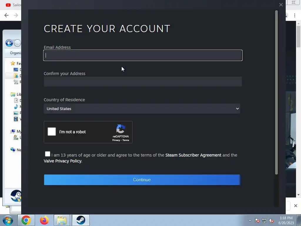Screen dimensions: 301x226
Task: Open the Valve Privacy Policy link
Action: [x=63, y=161]
